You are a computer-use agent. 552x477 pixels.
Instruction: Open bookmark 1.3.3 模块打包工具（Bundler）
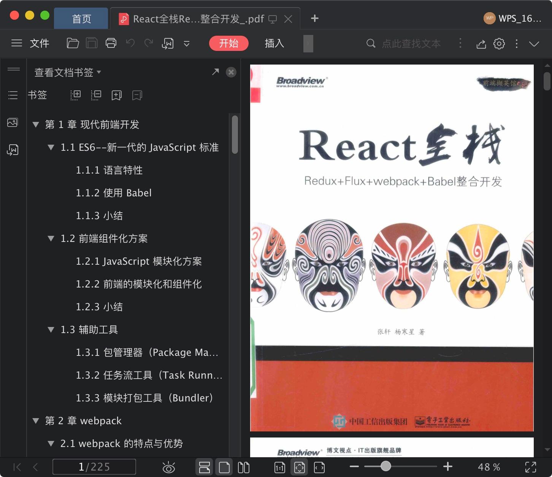click(146, 398)
